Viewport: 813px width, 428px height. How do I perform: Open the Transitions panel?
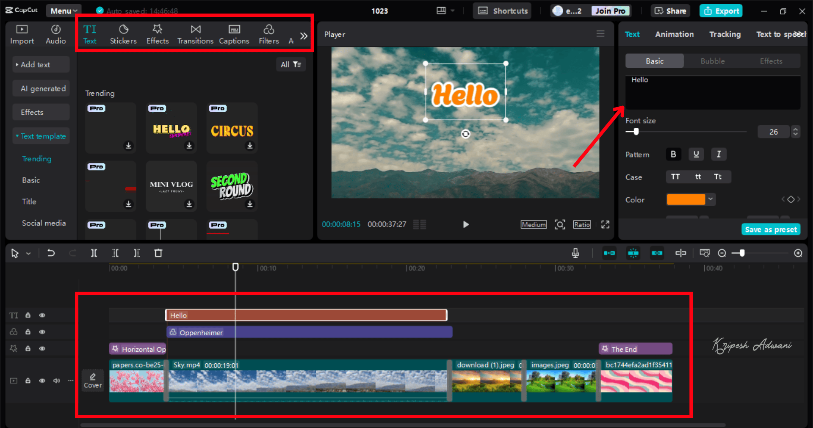tap(195, 34)
